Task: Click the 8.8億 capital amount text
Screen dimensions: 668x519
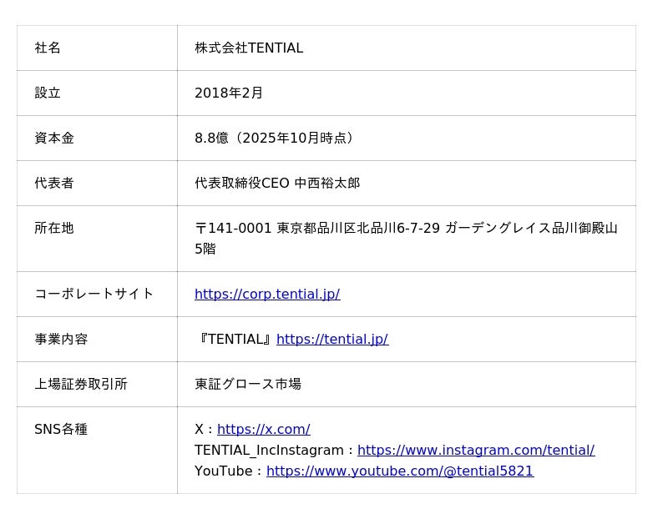Action: pyautogui.click(x=274, y=138)
